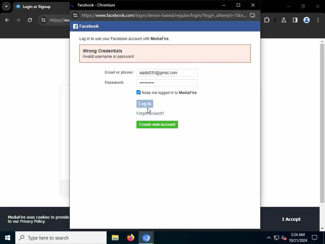Click the popup URL address text

click(164, 15)
